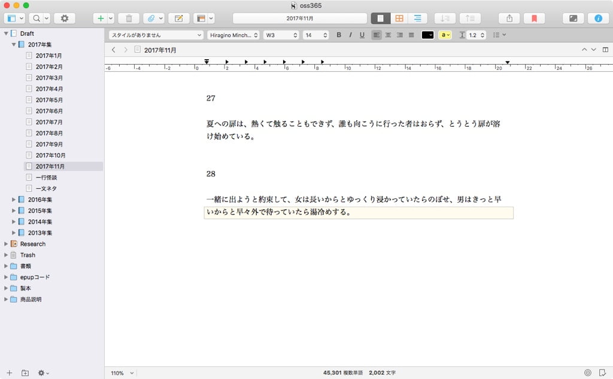613x379 pixels.
Task: Open the font size 14 dropdown
Action: (315, 35)
